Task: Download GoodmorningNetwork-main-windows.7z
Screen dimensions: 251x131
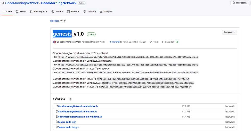Action: pos(80,117)
